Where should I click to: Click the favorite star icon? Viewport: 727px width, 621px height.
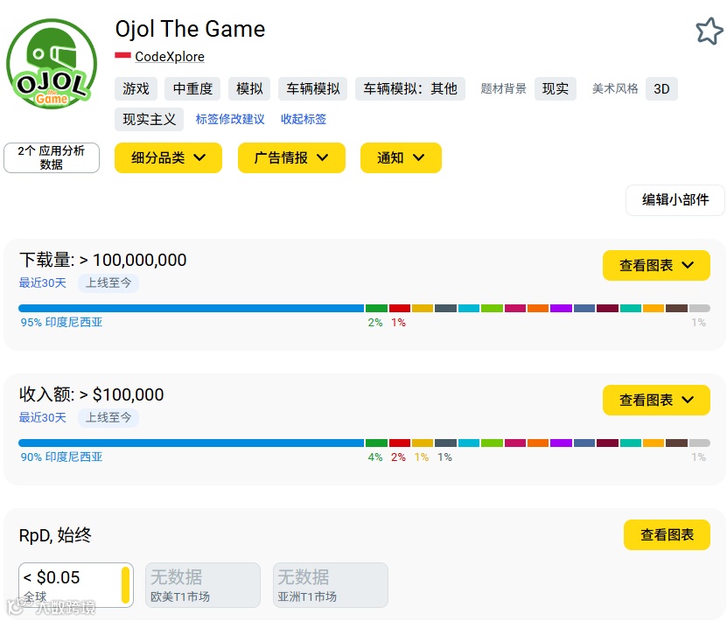coord(709,31)
